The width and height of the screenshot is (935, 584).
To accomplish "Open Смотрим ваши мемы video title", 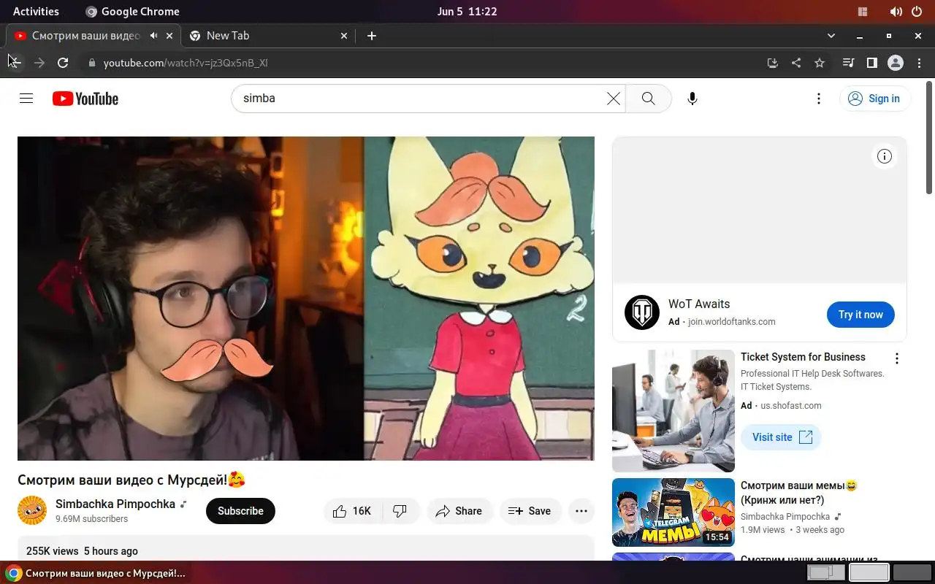I will pyautogui.click(x=799, y=493).
